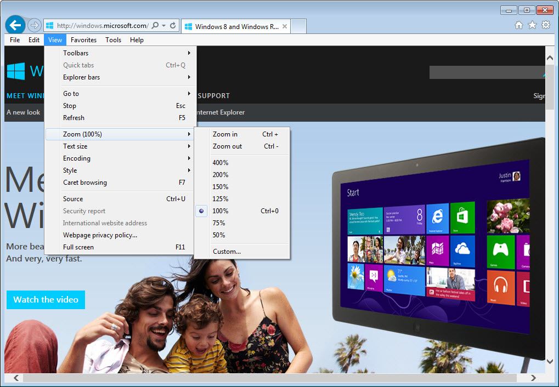This screenshot has width=559, height=387.
Task: Close the Windows 8 tab
Action: (x=285, y=26)
